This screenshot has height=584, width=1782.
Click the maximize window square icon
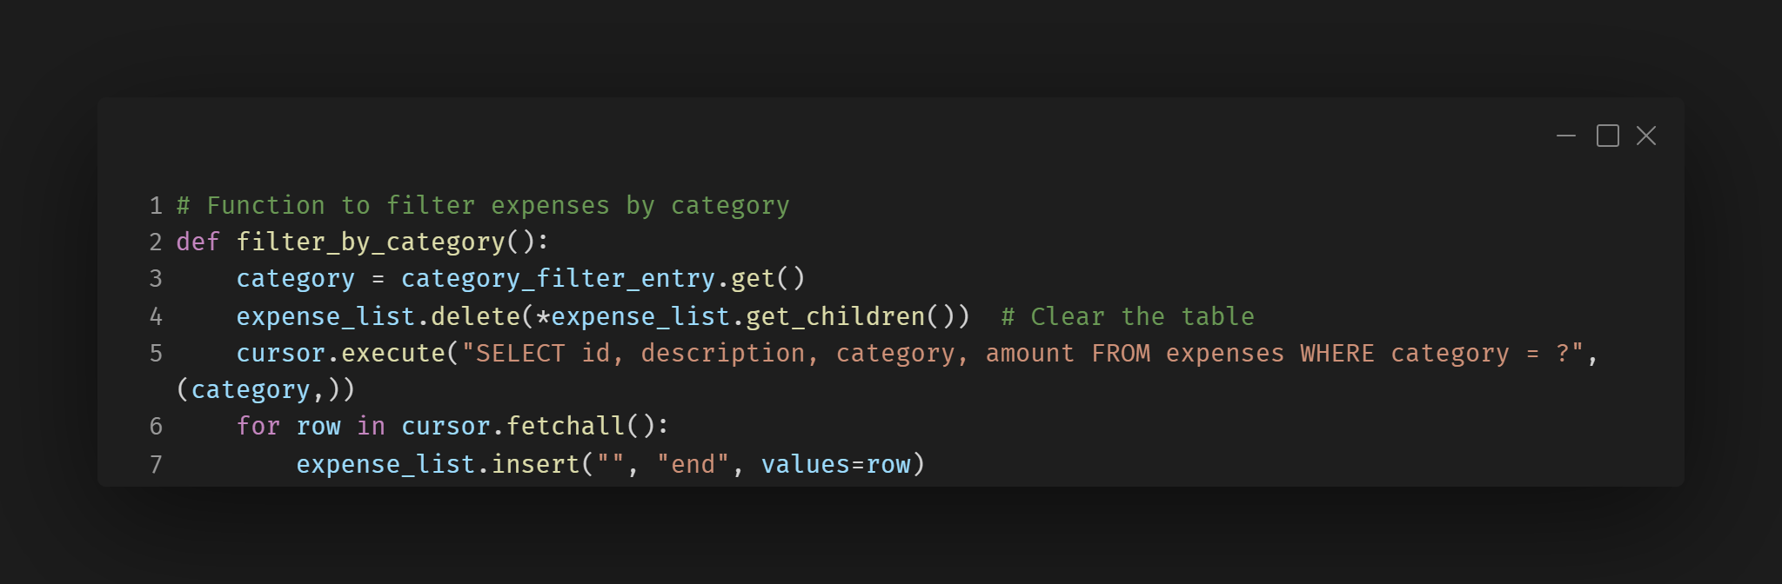pyautogui.click(x=1607, y=136)
